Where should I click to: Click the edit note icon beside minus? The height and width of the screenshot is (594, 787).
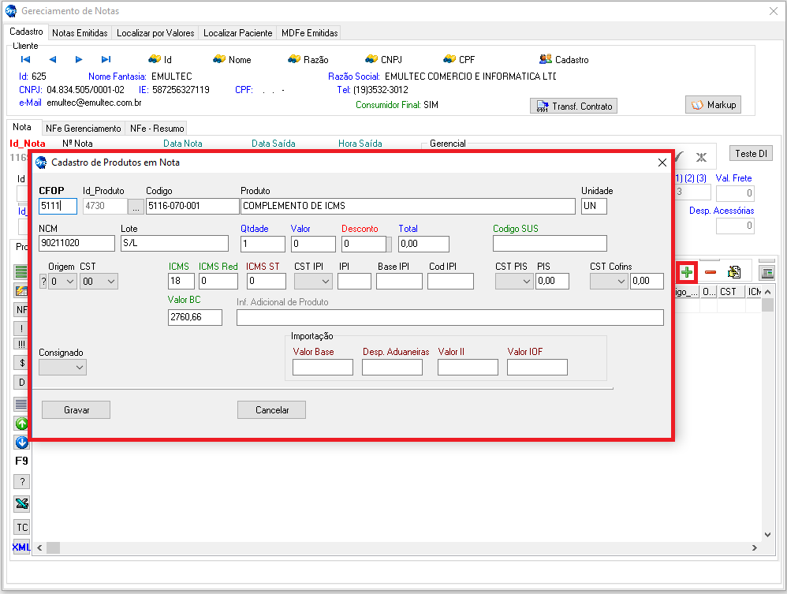(x=734, y=272)
